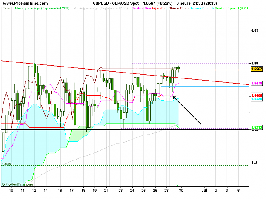
Task: Click the date 30 on time axis
Action: point(181,191)
